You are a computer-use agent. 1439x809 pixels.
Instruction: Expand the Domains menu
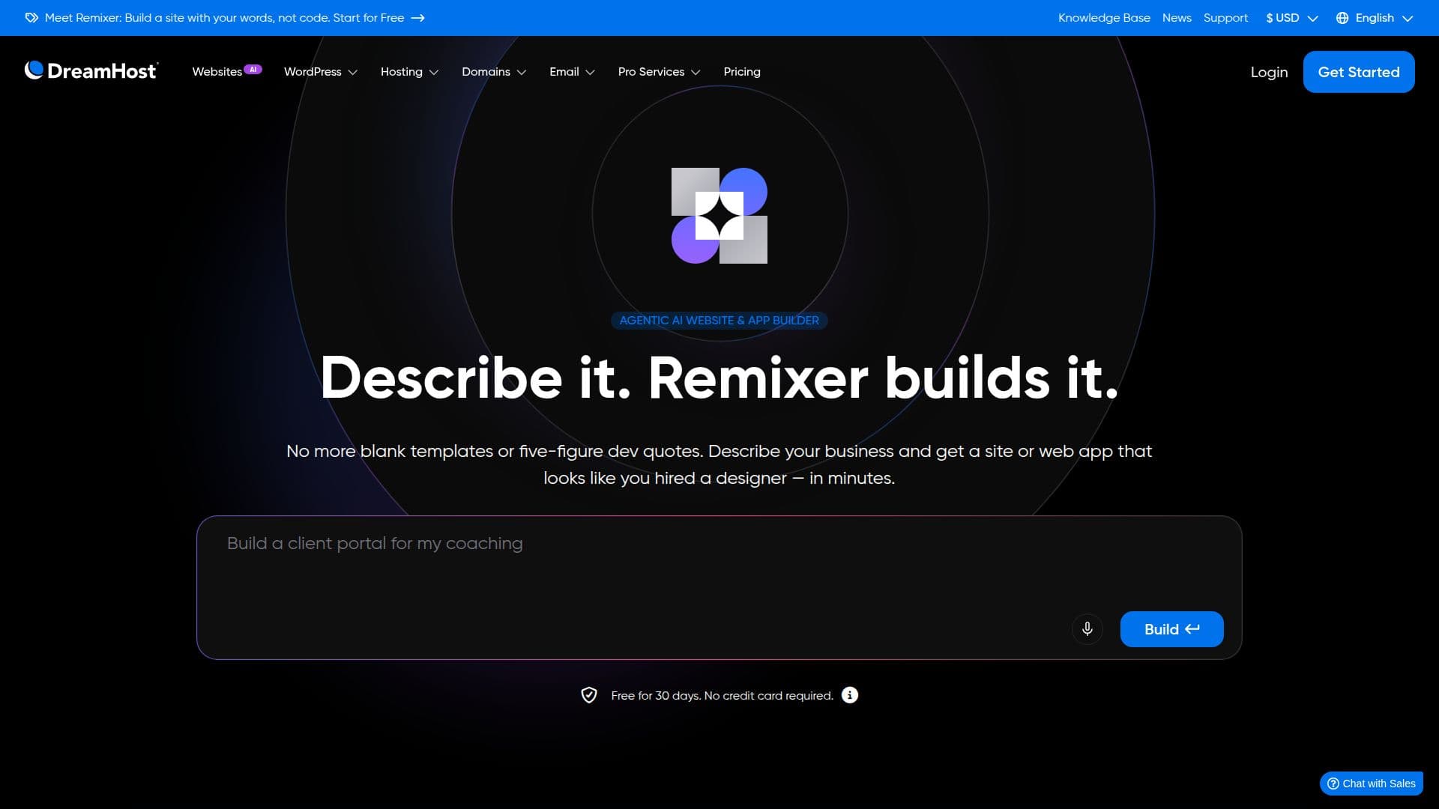(494, 72)
